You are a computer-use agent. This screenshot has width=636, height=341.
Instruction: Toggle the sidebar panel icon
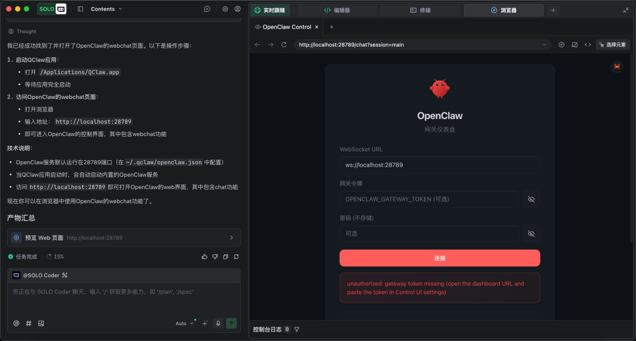click(x=80, y=9)
